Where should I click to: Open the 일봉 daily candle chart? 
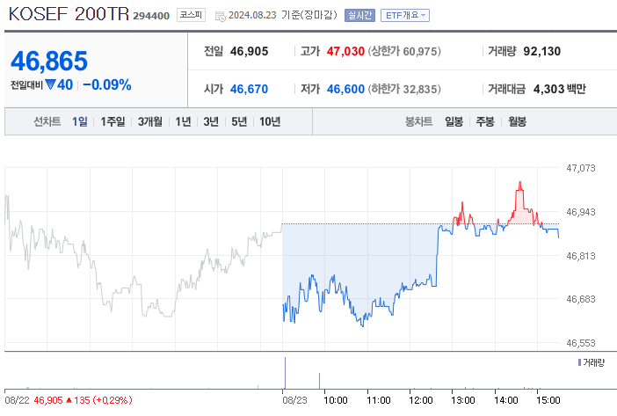454,121
